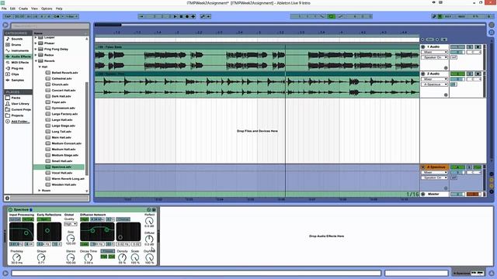
Task: Toggle the reverb Chorus button
Action: (x=123, y=219)
